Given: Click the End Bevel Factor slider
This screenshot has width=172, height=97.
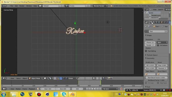Looking at the screenshot, I should coord(156,80).
